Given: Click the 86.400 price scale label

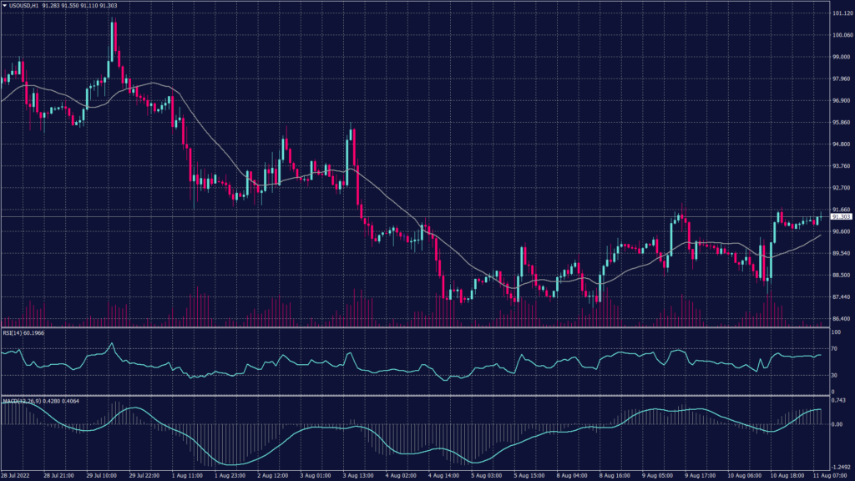Looking at the screenshot, I should 837,319.
